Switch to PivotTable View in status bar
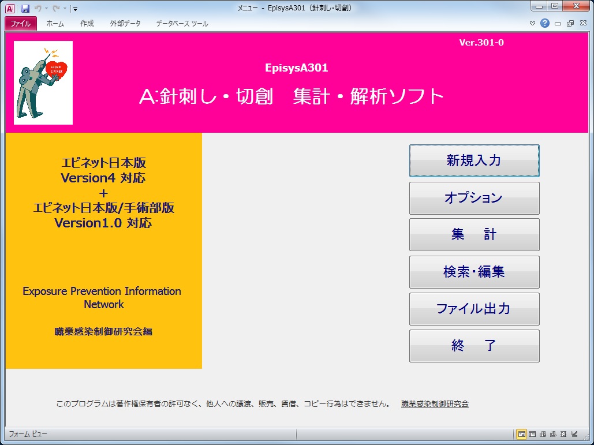Image resolution: width=594 pixels, height=445 pixels. tap(543, 434)
